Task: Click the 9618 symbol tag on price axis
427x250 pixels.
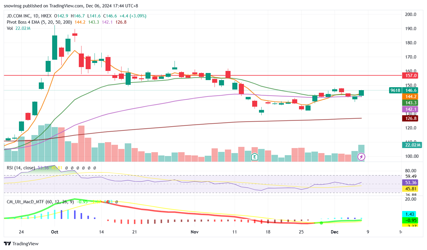Action: (x=395, y=90)
